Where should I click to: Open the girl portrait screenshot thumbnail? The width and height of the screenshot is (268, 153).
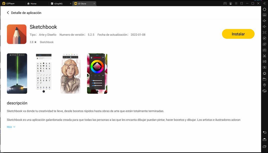pyautogui.click(x=70, y=74)
